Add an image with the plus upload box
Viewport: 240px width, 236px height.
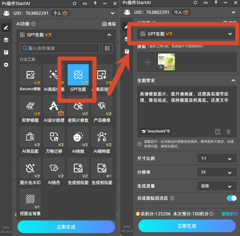click(148, 62)
